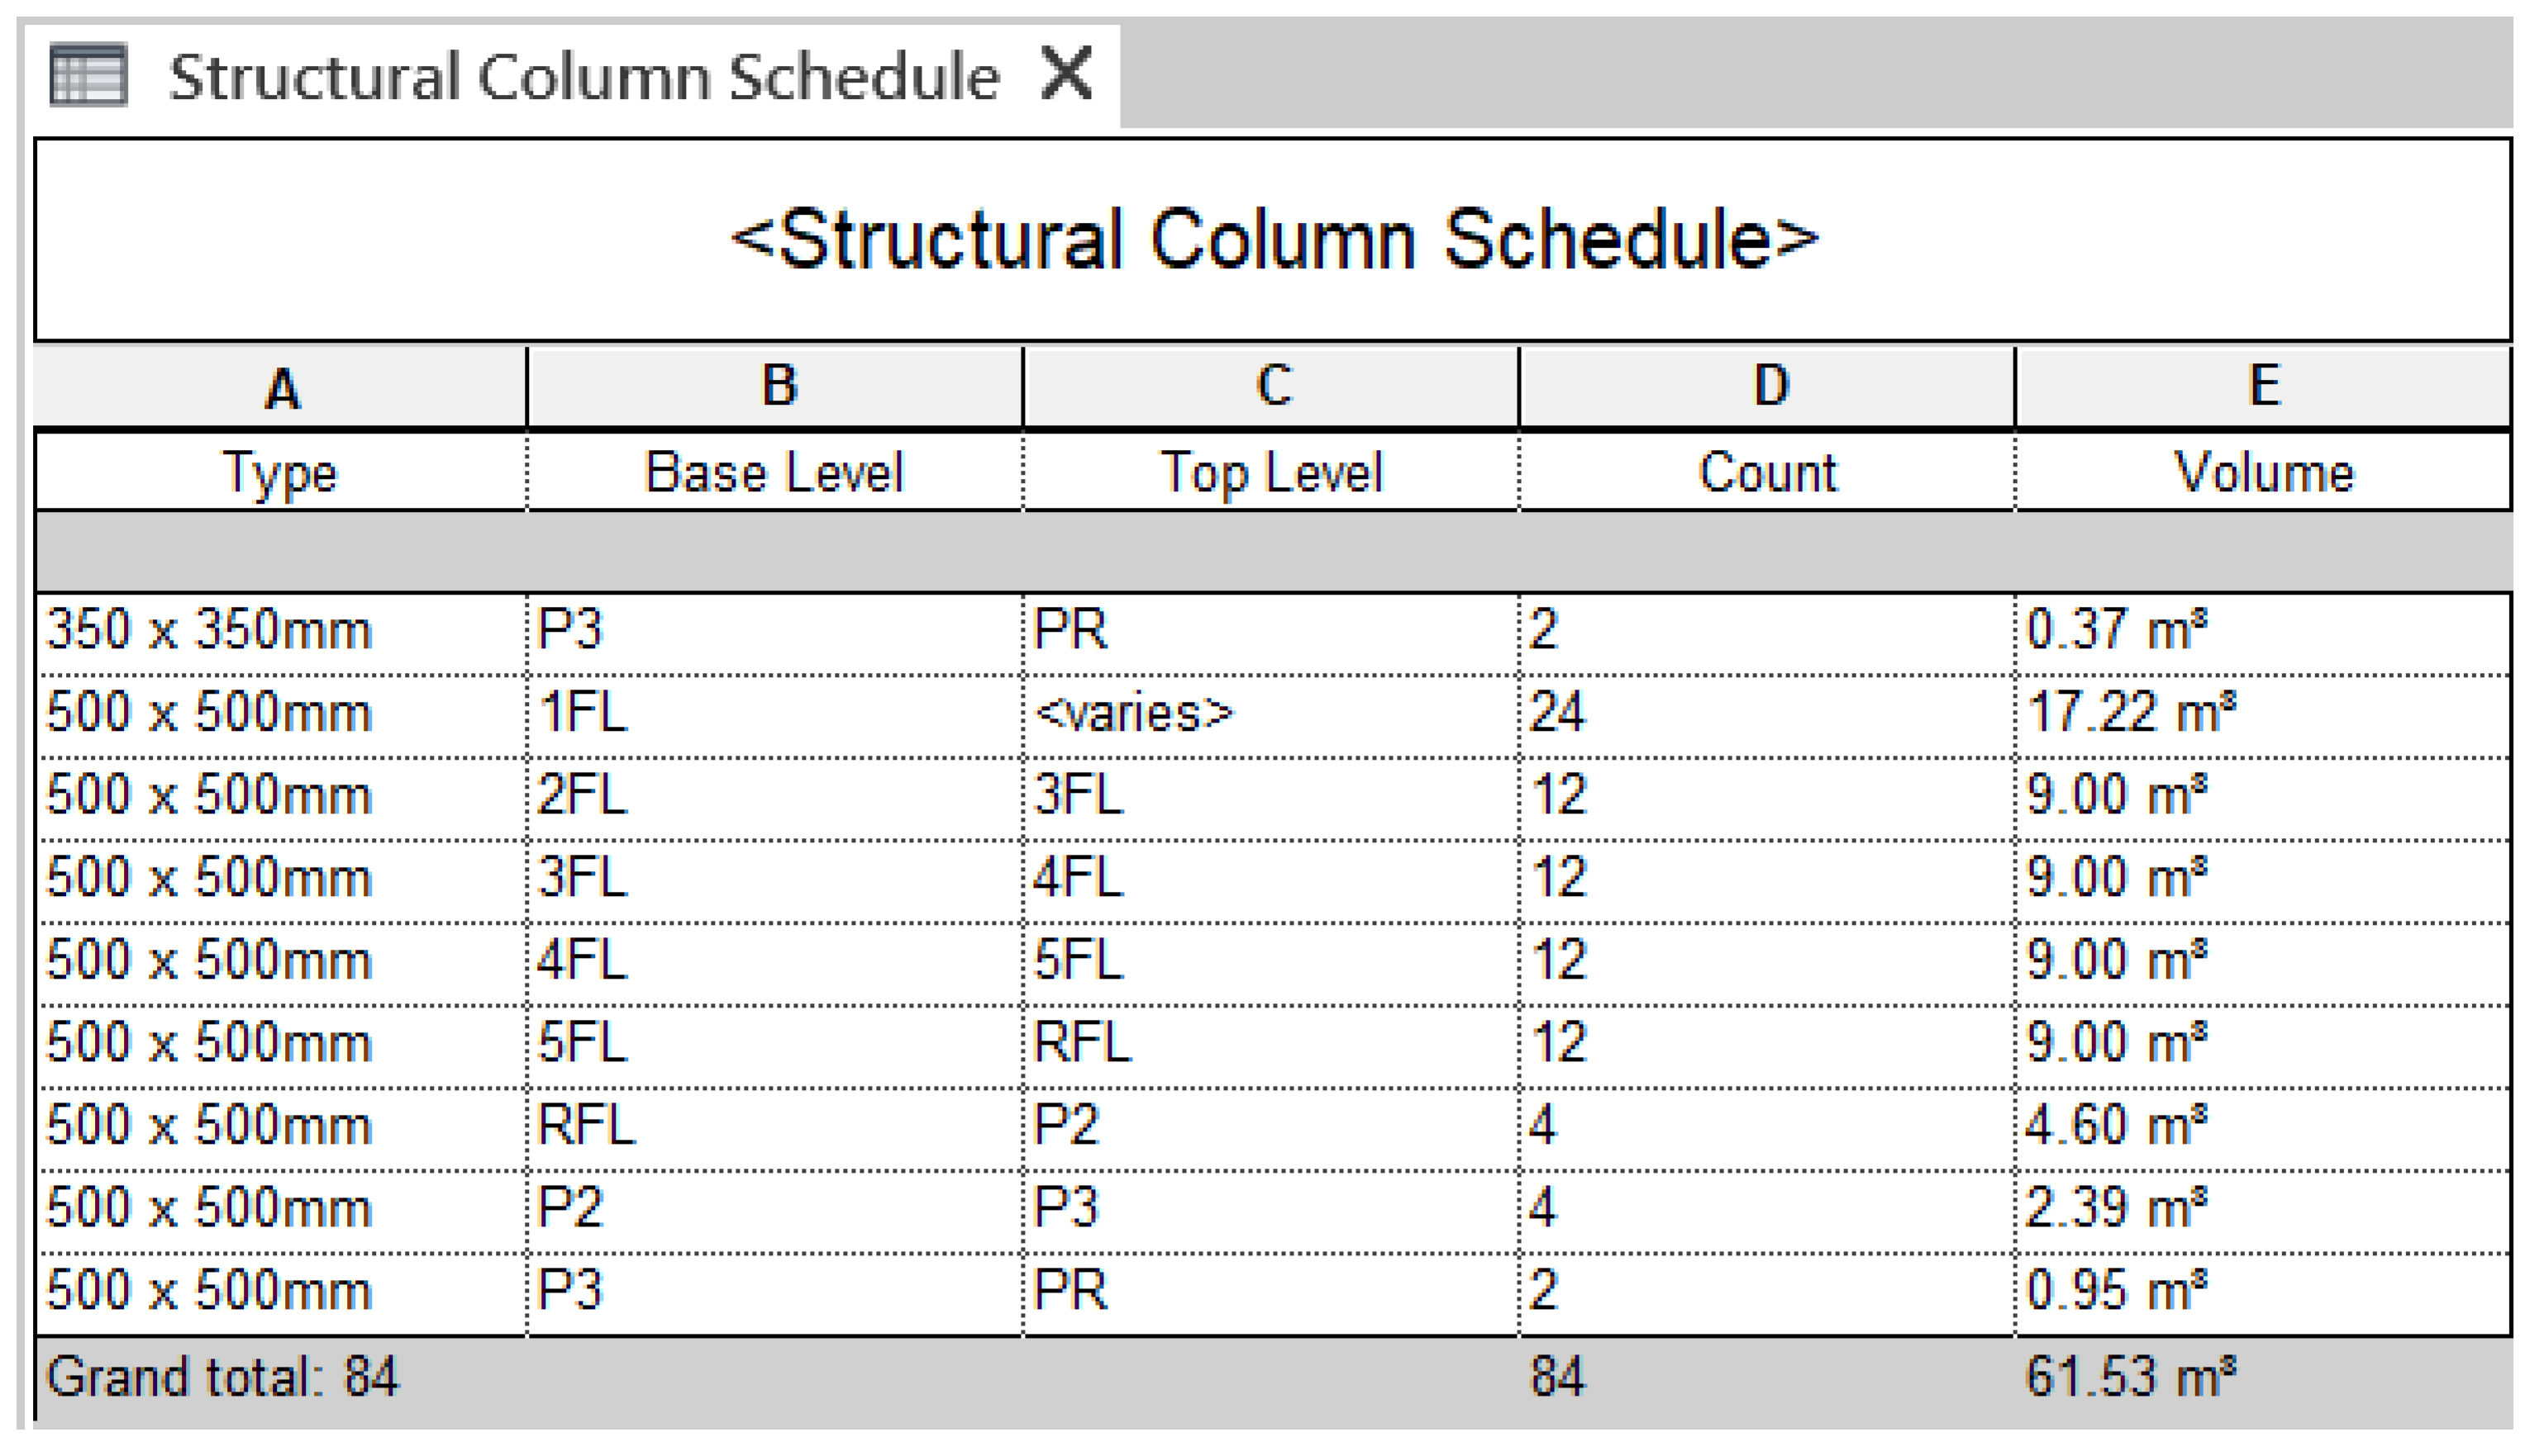
Task: Select column A header
Action: pos(281,388)
